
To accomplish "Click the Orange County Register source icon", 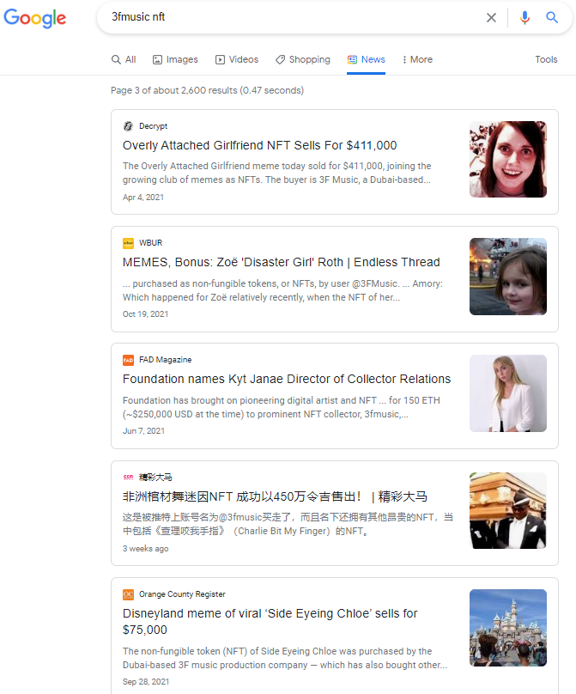I will (128, 594).
